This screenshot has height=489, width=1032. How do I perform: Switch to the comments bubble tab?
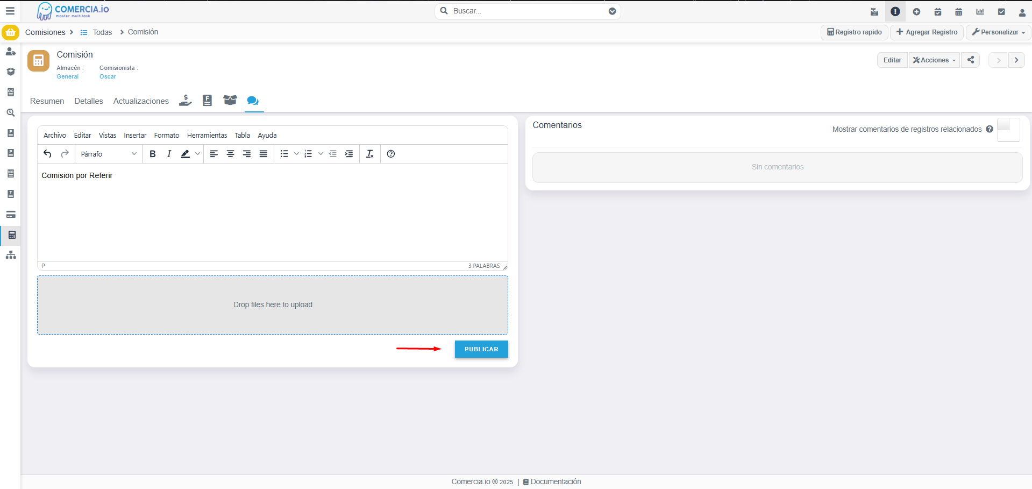[253, 101]
